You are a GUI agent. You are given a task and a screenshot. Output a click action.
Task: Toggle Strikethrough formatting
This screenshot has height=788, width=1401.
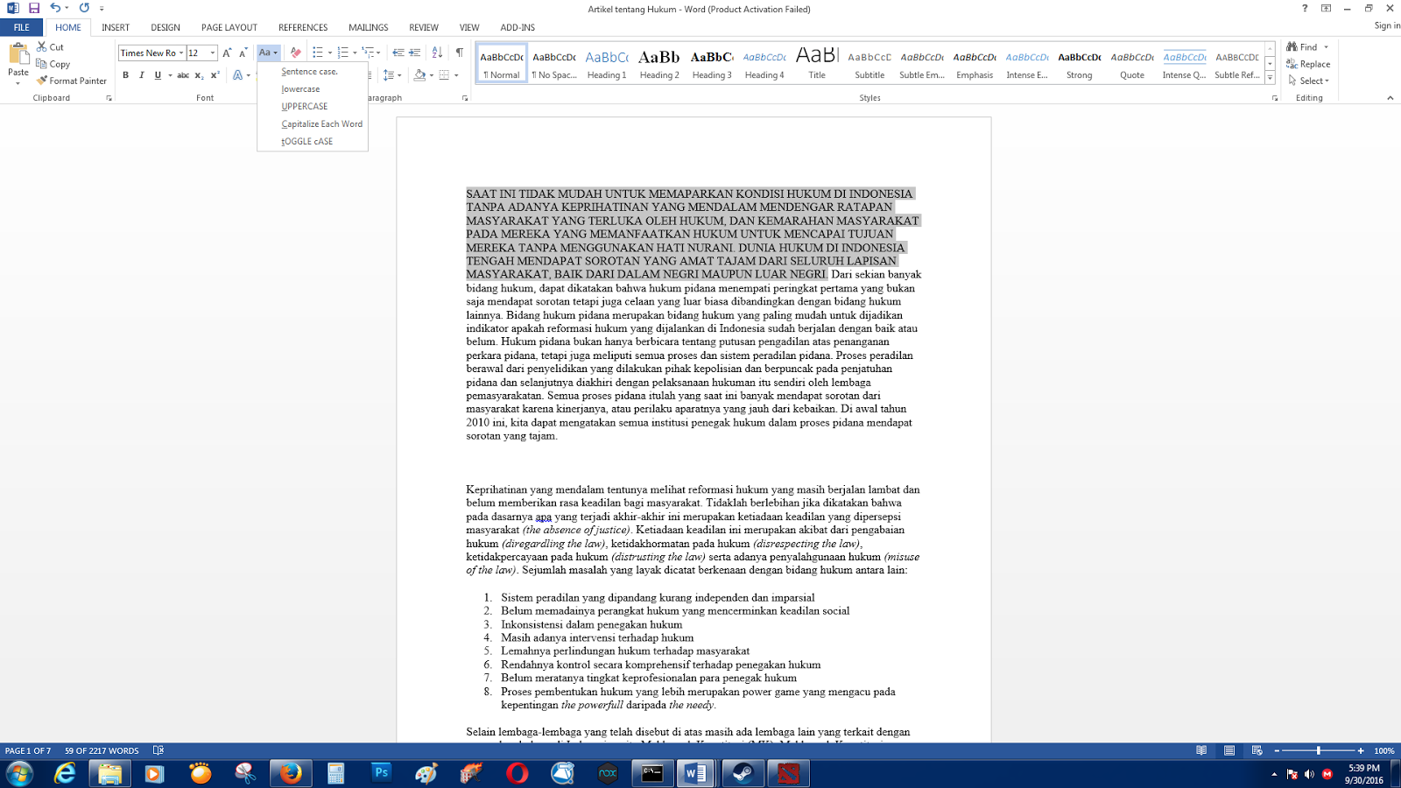(183, 75)
